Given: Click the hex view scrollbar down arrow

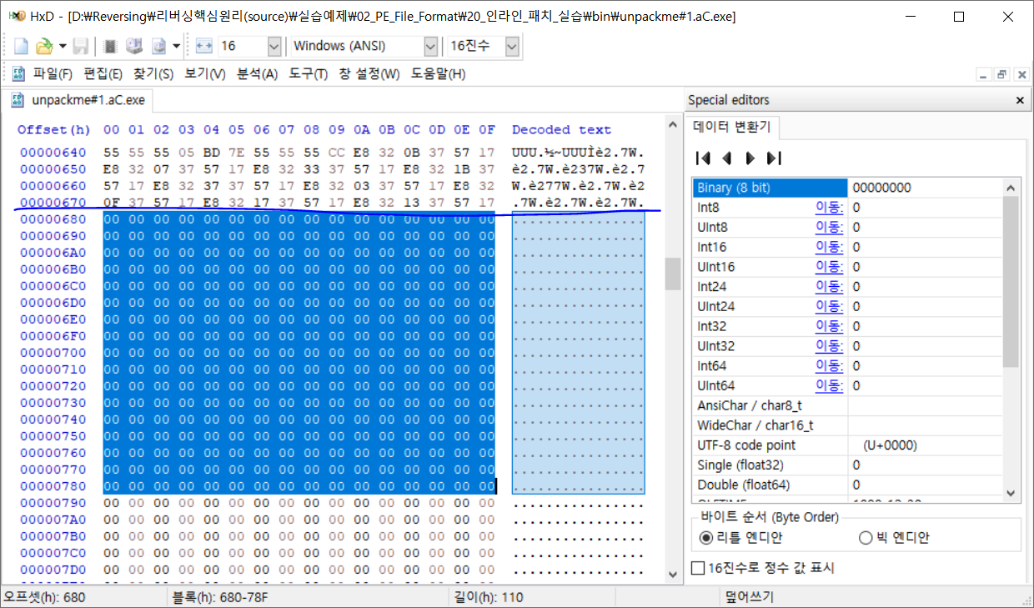Looking at the screenshot, I should (672, 574).
